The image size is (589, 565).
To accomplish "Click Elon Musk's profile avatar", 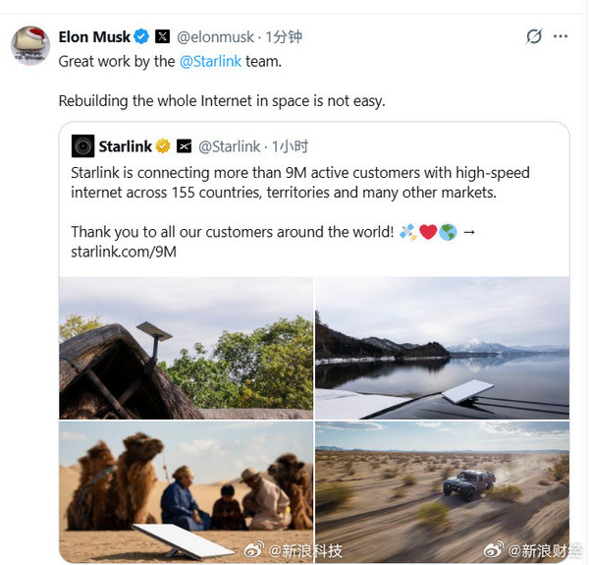I will pyautogui.click(x=30, y=45).
